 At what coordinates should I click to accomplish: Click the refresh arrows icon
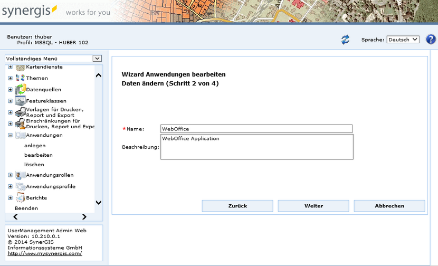click(346, 40)
